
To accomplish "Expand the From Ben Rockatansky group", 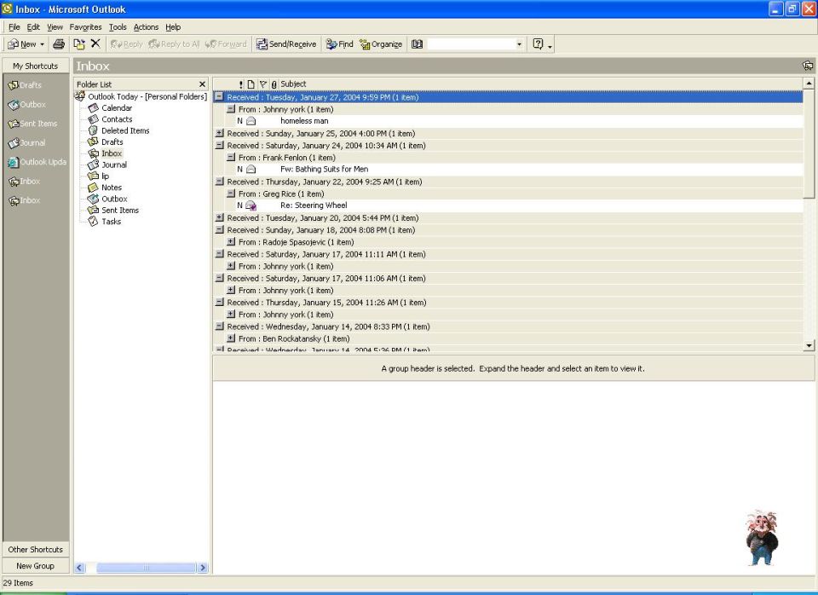I will [x=231, y=338].
